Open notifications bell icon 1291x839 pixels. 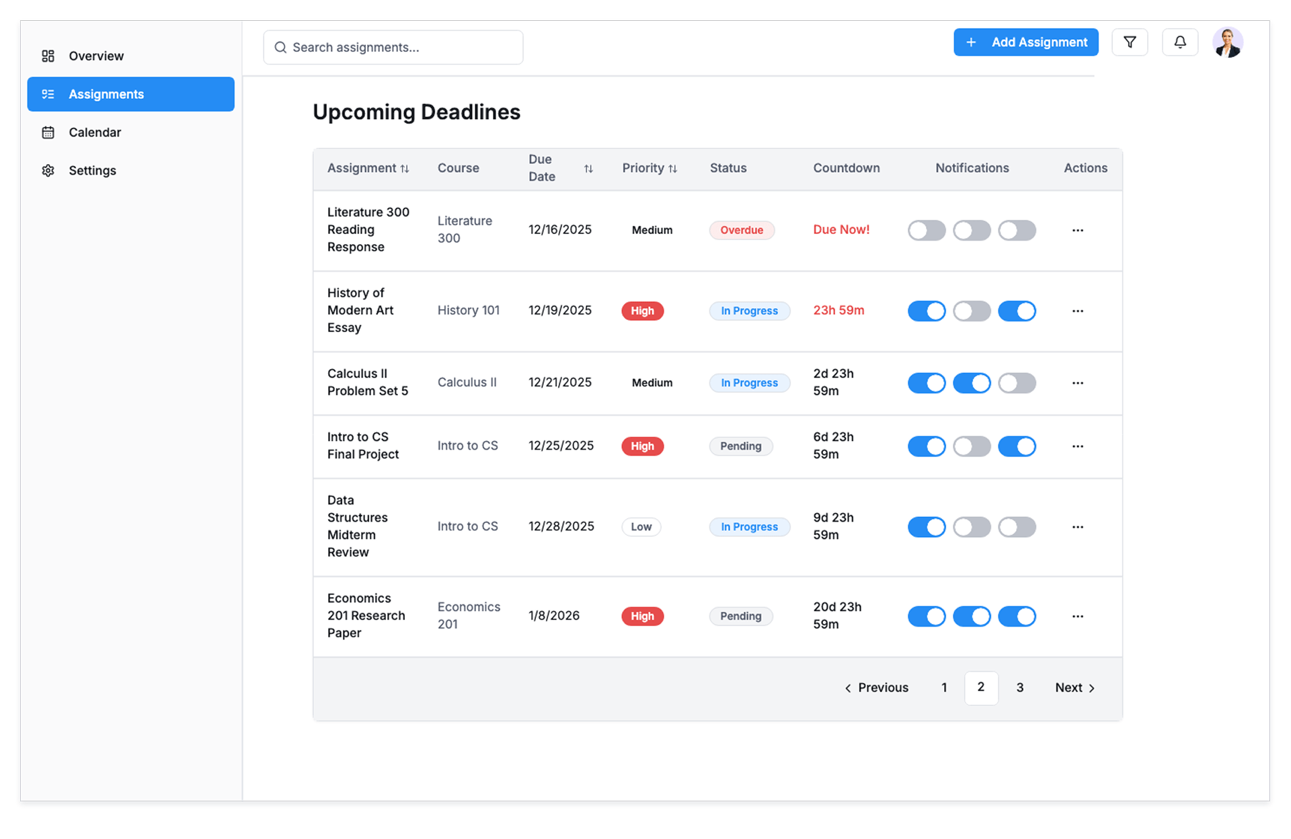pyautogui.click(x=1180, y=42)
